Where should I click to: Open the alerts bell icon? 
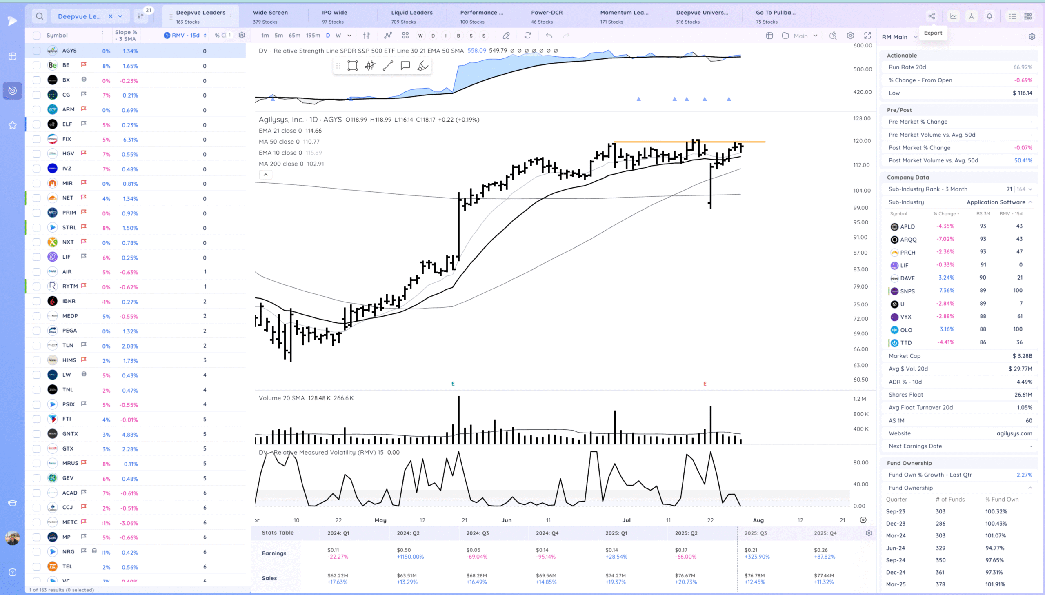coord(989,16)
